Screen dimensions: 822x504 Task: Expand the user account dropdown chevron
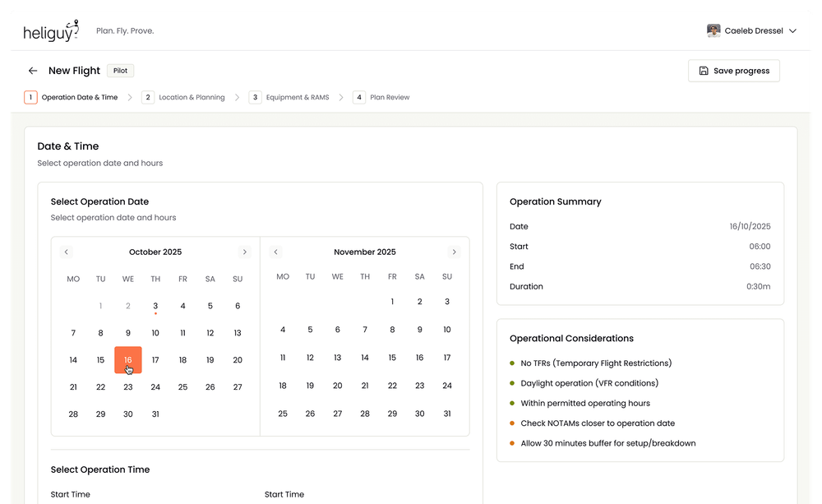point(792,31)
